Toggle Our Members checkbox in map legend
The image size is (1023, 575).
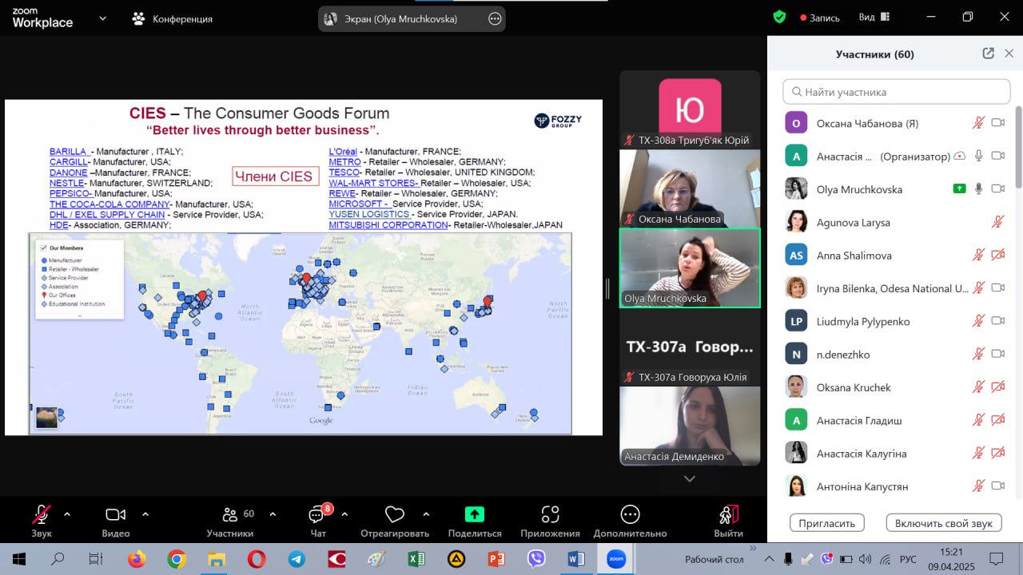click(x=43, y=248)
